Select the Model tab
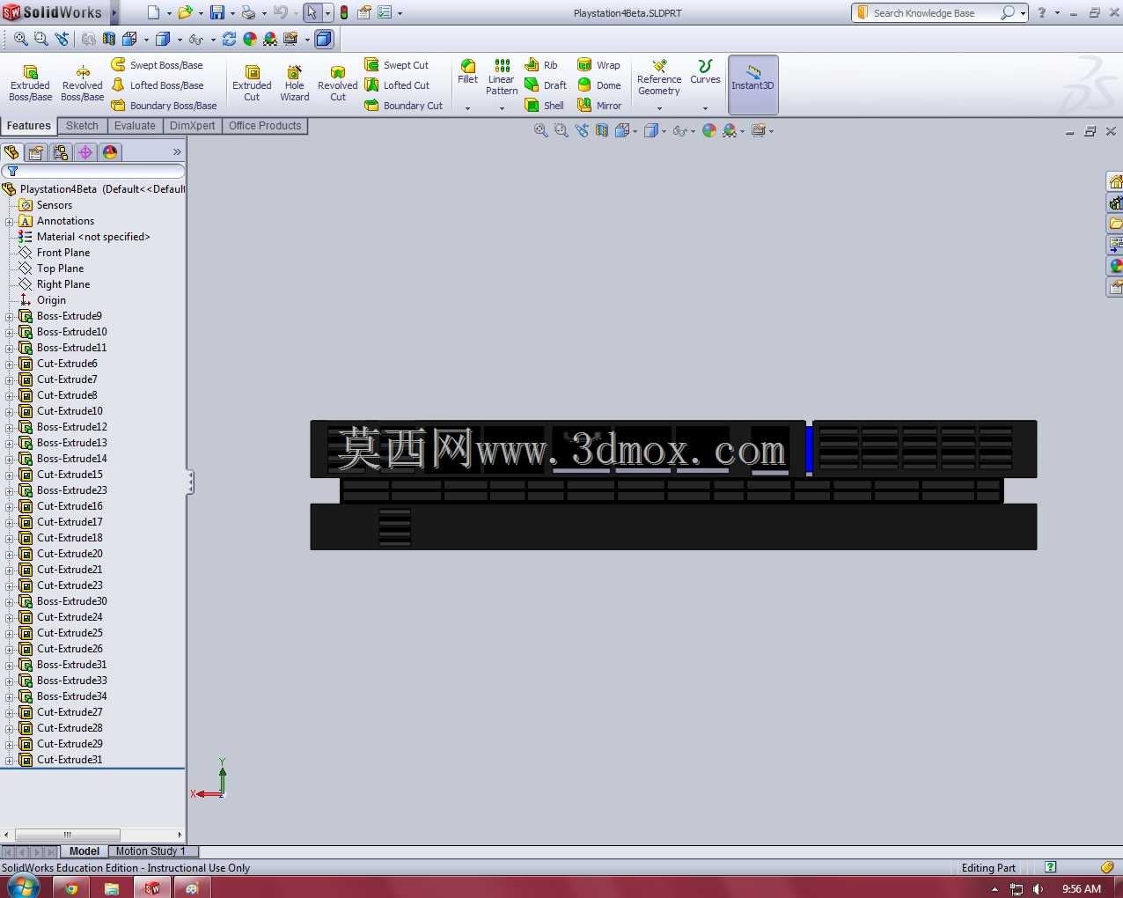The width and height of the screenshot is (1123, 898). [84, 851]
